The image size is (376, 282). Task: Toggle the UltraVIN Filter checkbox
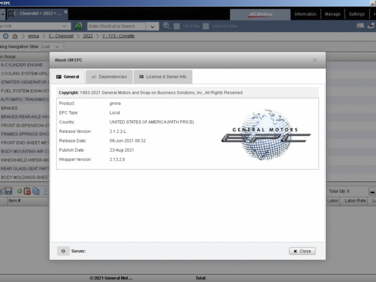206,26
